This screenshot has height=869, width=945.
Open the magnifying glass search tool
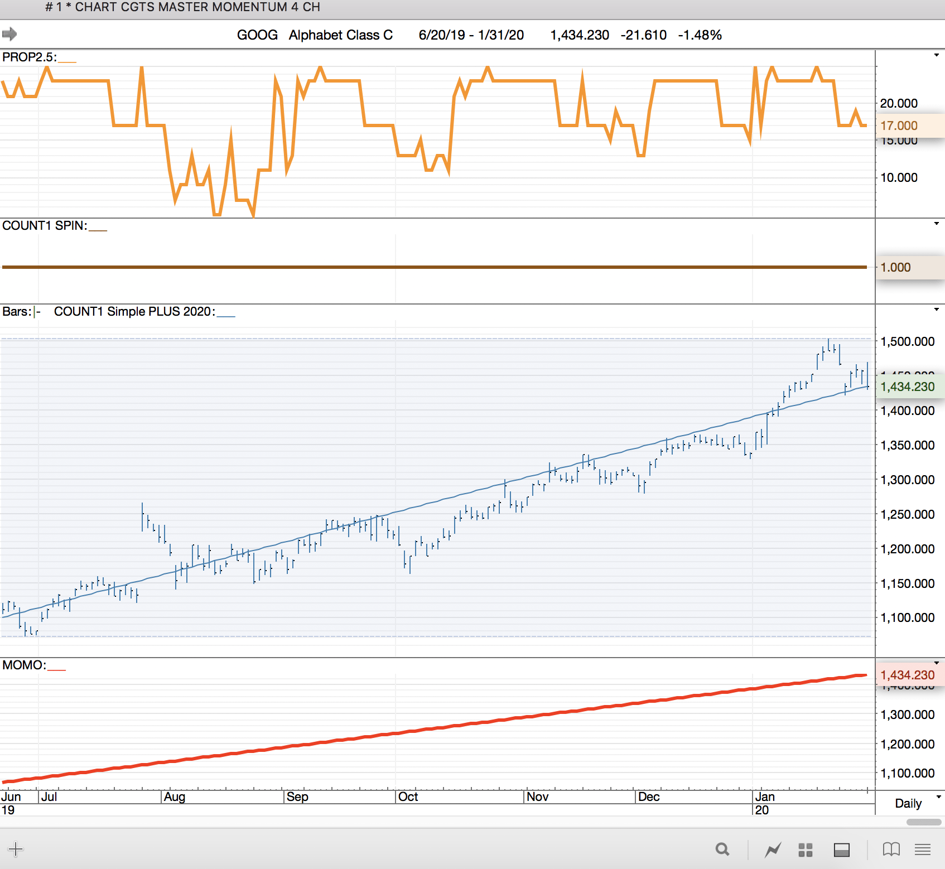point(722,849)
